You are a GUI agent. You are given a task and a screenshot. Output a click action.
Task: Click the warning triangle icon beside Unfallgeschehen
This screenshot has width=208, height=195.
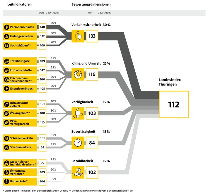tap(6, 36)
